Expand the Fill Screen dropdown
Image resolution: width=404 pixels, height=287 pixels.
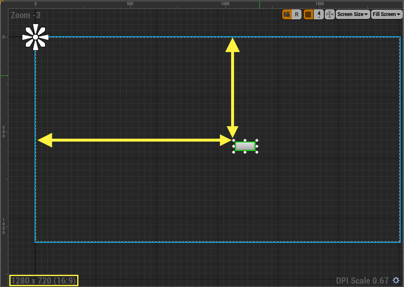coord(386,14)
